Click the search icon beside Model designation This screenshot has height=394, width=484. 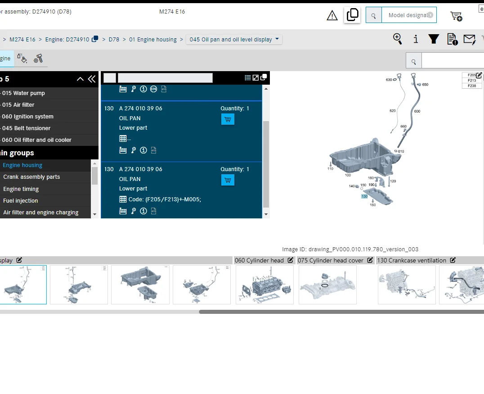point(373,15)
